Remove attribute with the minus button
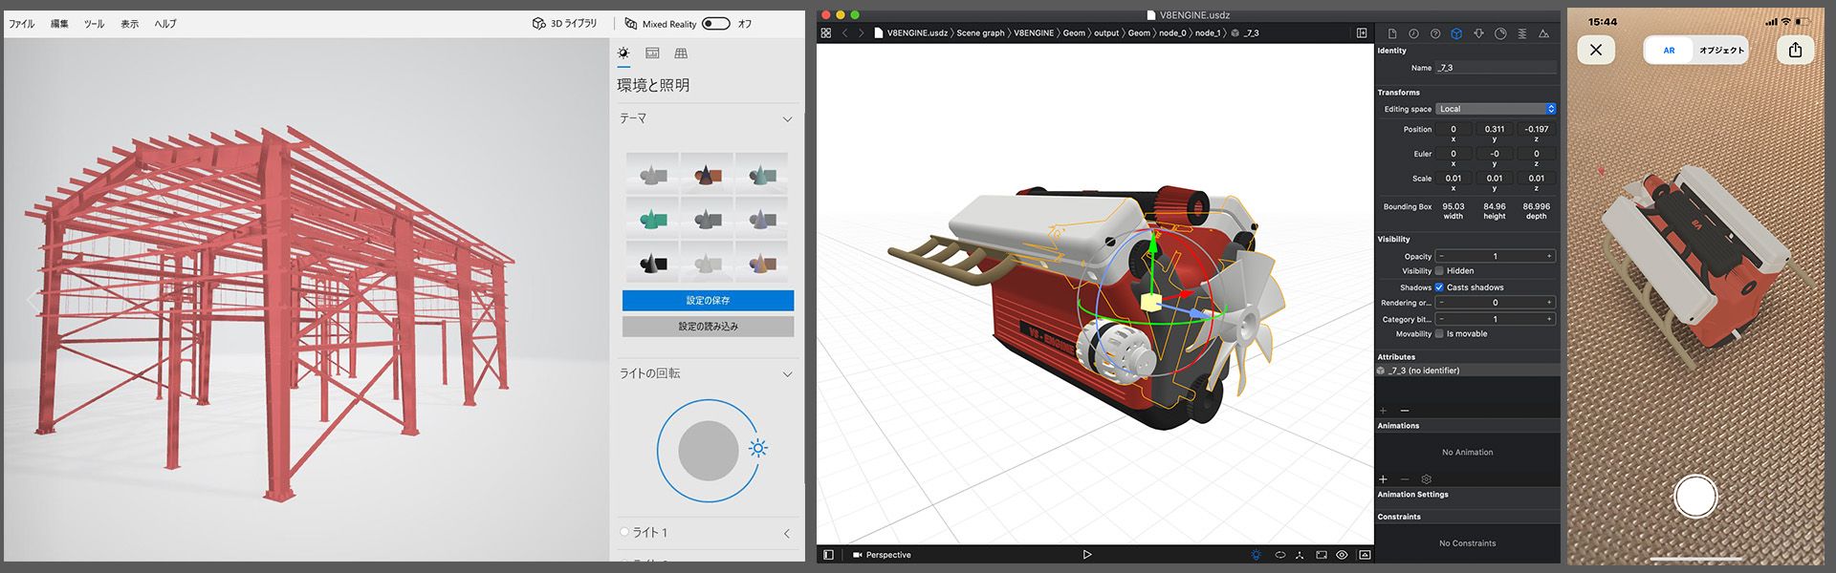Viewport: 1836px width, 573px height. coord(1404,411)
